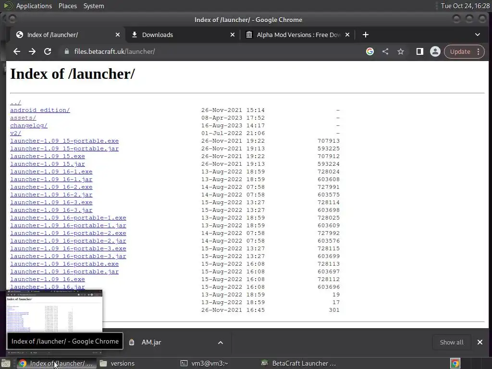This screenshot has width=492, height=369.
Task: Download launcher-1.09_16-portable-1.jar
Action: point(68,226)
